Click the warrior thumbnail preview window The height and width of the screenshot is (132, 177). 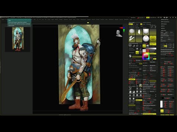click(18, 39)
